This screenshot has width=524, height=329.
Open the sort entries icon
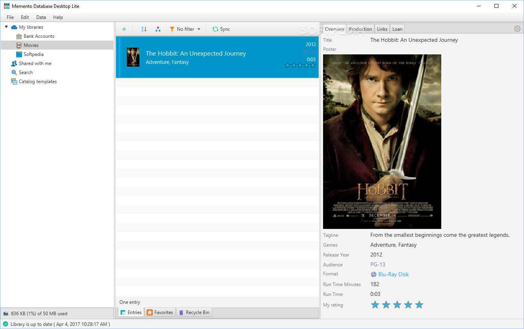click(144, 29)
